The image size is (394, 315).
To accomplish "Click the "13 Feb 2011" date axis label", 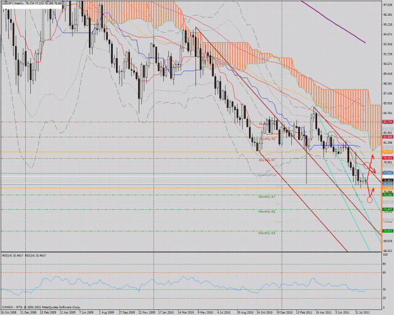I will click(304, 312).
